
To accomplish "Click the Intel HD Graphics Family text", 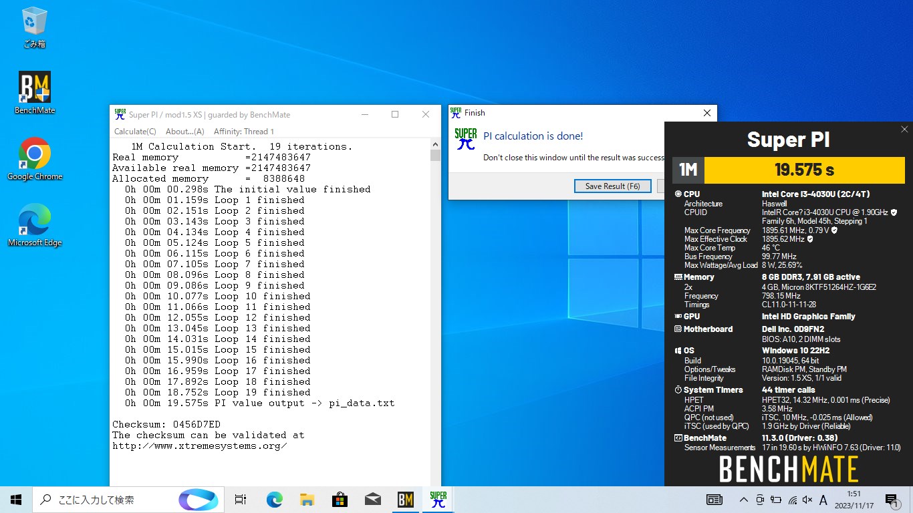I will (808, 317).
